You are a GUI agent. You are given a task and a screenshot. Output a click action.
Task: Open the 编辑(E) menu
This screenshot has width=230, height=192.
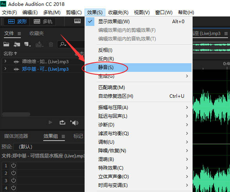pyautogui.click(x=30, y=13)
